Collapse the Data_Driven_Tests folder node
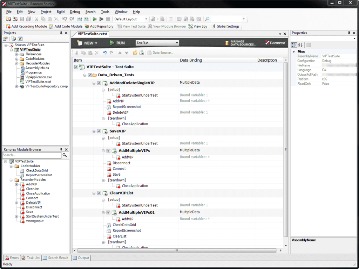Viewport: 359px width, 269px height. [85, 75]
